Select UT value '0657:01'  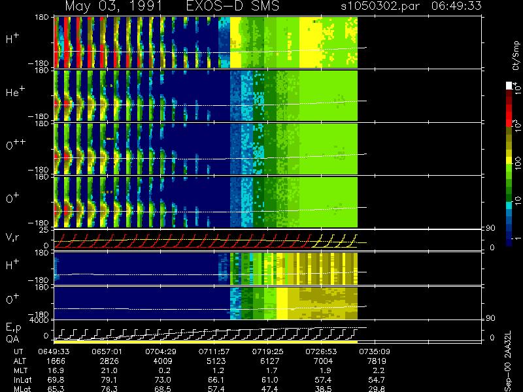pos(107,351)
